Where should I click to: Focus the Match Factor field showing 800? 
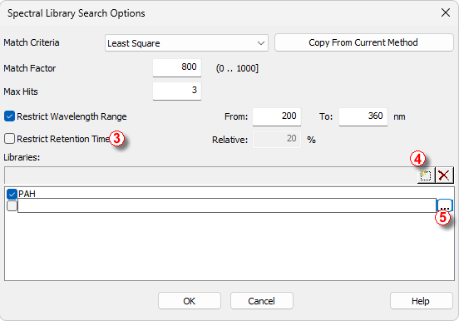tap(177, 67)
